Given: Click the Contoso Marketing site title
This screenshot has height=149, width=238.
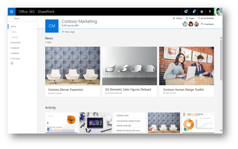Looking at the screenshot, I should click(x=79, y=21).
